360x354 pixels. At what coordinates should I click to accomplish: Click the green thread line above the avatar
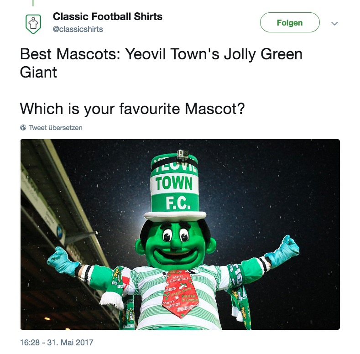[33, 3]
